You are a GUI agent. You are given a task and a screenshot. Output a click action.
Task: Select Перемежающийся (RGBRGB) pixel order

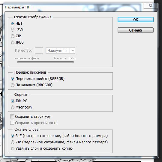click(13, 79)
